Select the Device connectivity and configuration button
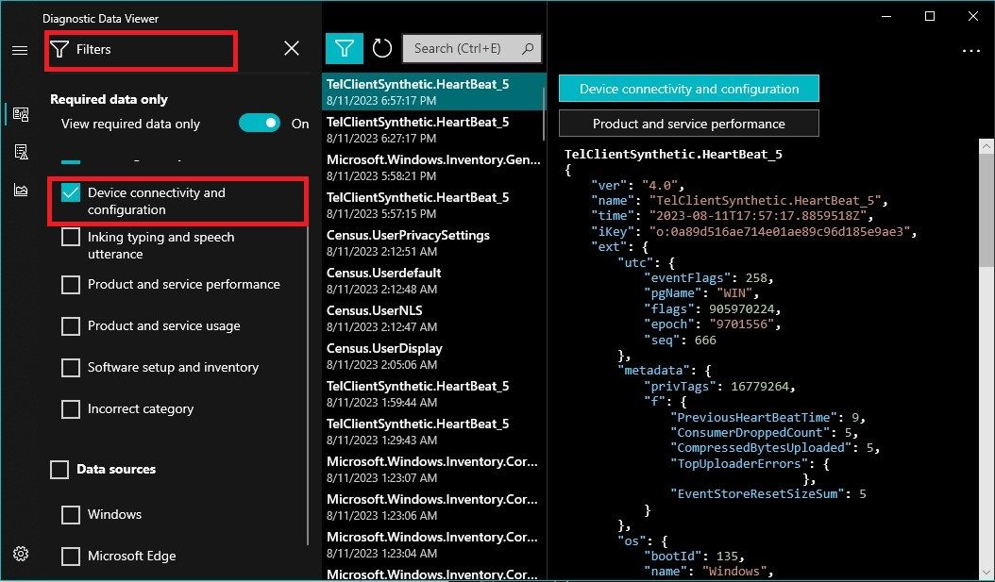The image size is (995, 582). [688, 88]
